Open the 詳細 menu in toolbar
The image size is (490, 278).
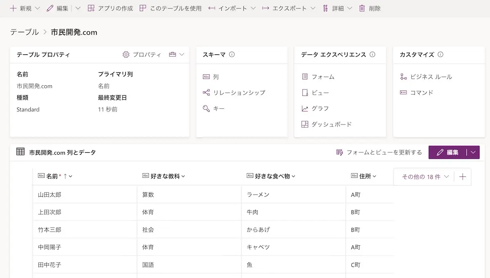(x=350, y=8)
